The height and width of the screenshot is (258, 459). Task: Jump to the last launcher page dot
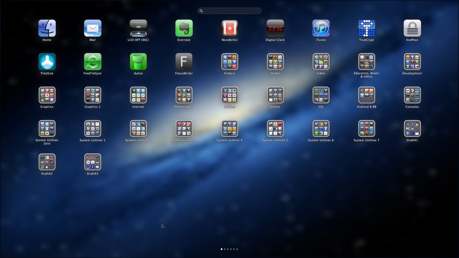pos(237,249)
